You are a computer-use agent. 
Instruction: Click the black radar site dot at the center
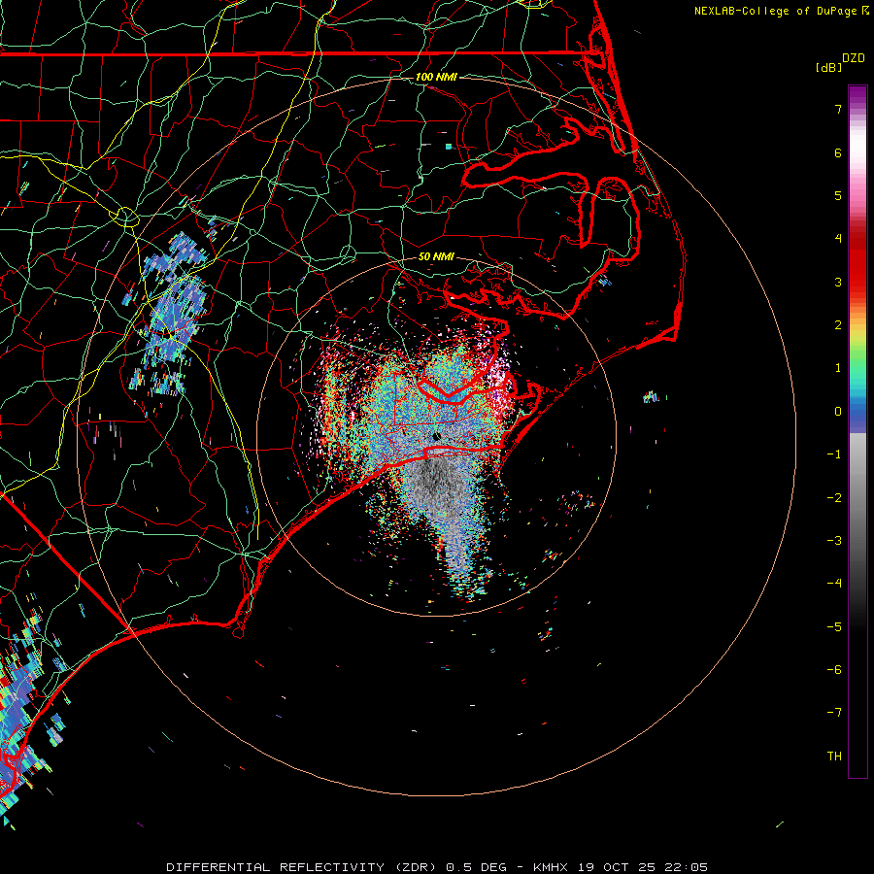coord(436,436)
